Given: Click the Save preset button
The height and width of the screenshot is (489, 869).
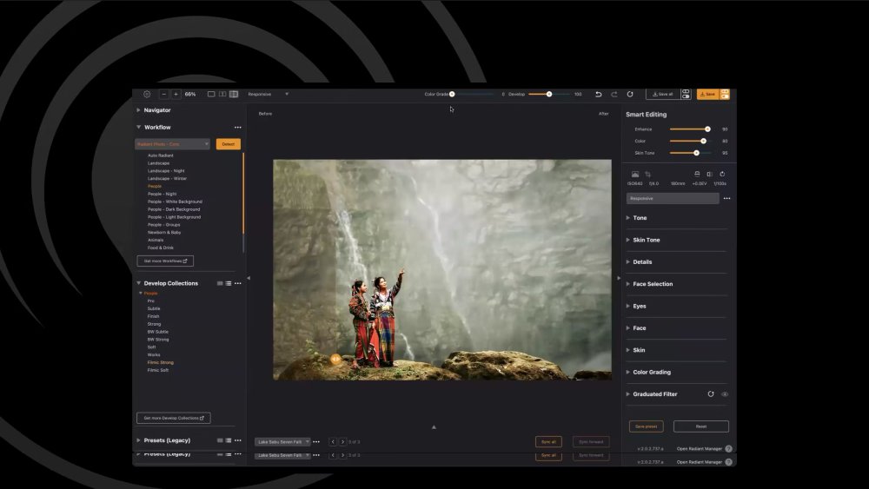Looking at the screenshot, I should click(646, 426).
